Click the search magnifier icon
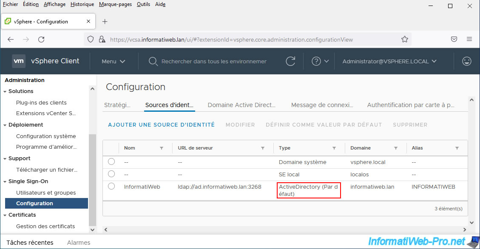Viewport: 480px width, 249px height. pyautogui.click(x=153, y=62)
